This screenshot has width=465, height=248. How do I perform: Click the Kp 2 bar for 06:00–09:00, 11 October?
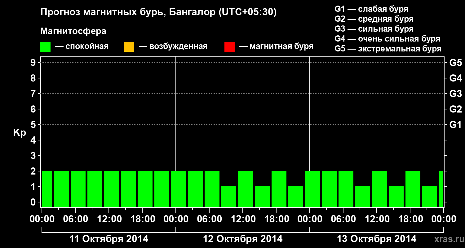click(78, 189)
